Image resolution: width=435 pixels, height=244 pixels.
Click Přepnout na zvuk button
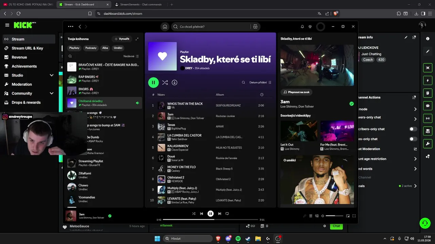click(x=296, y=92)
